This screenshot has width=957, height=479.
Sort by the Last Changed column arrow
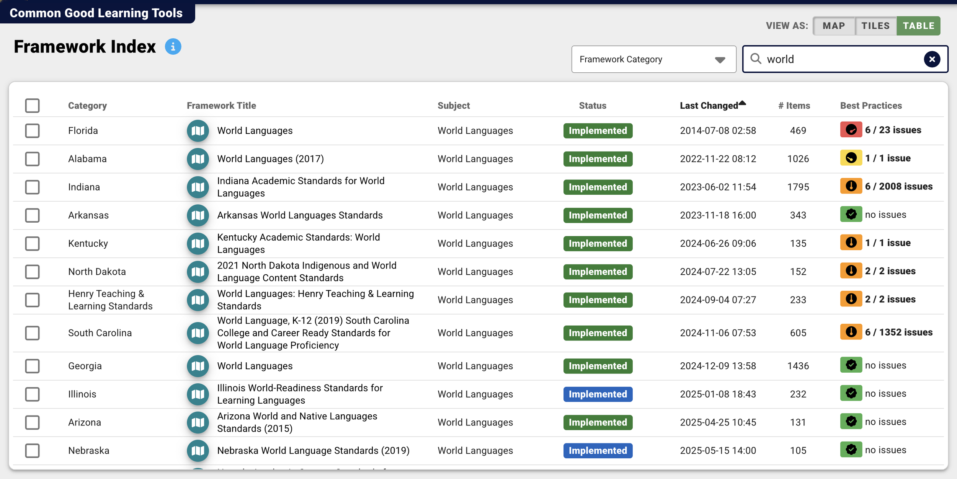click(742, 103)
